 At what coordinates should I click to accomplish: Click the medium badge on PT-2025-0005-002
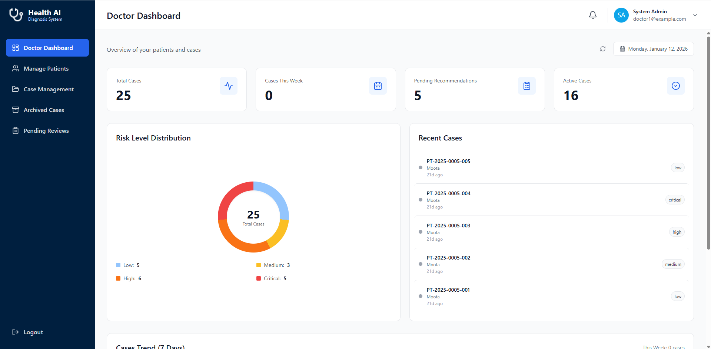coord(673,264)
